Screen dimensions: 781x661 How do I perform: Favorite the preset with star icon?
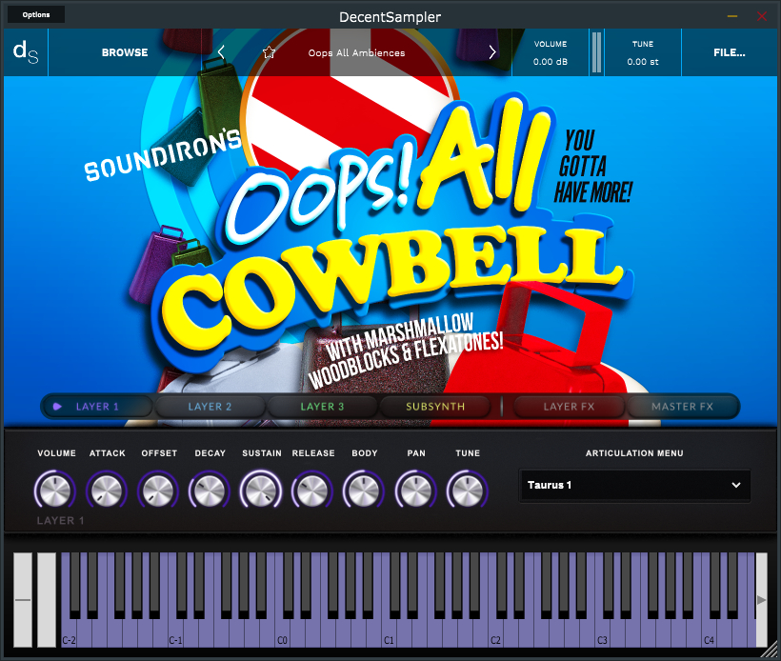click(x=269, y=52)
